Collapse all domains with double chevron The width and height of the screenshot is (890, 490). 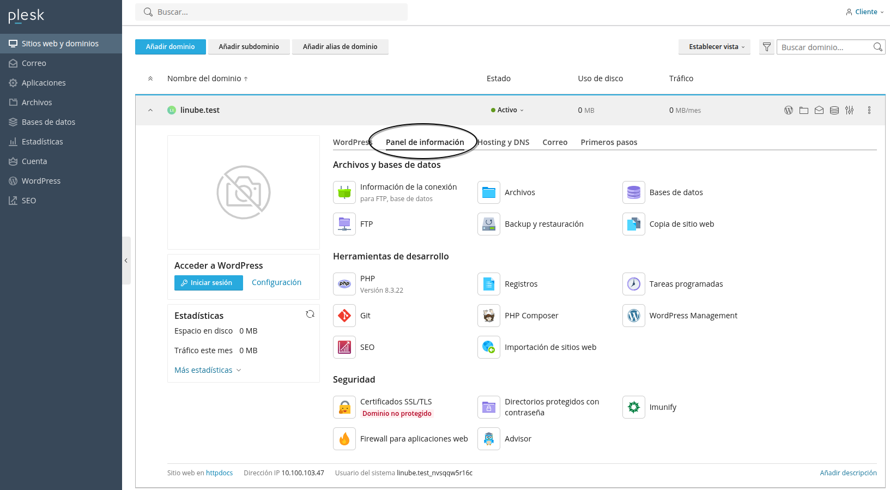(150, 78)
